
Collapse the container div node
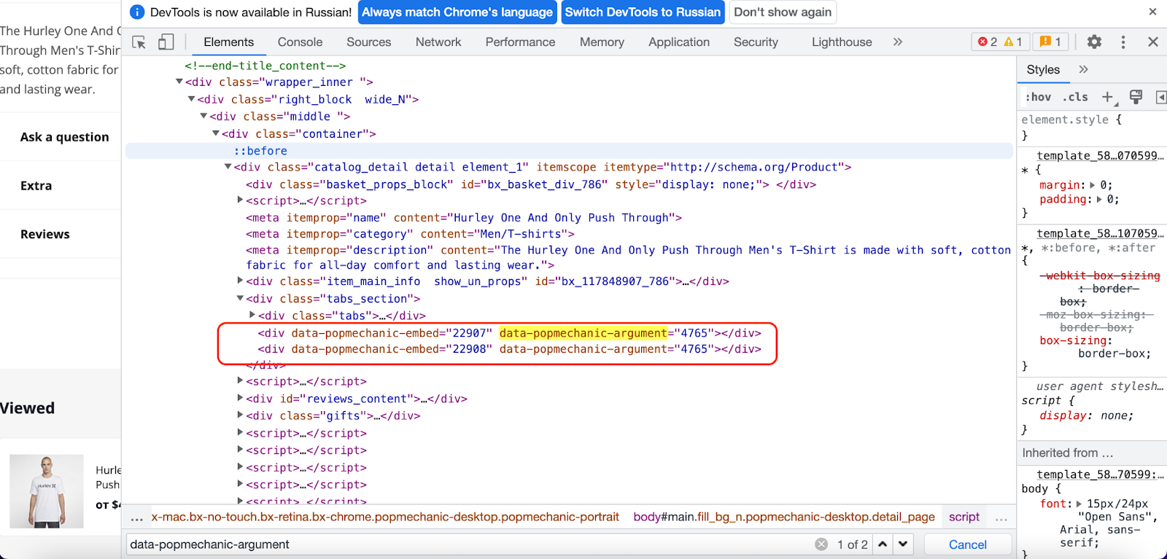216,133
